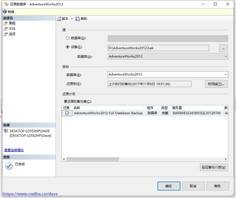This screenshot has width=236, height=198.
Task: Click the 帮助 toolbar help icon
Action: click(78, 19)
